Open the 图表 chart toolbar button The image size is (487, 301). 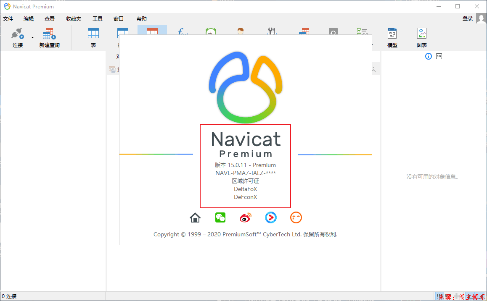pyautogui.click(x=422, y=38)
